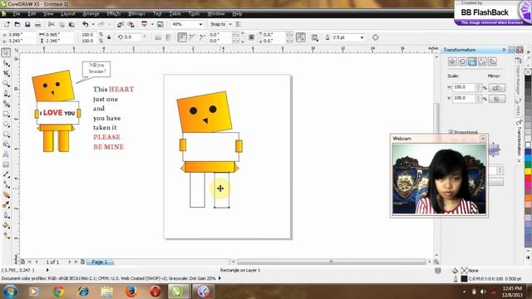532x299 pixels.
Task: Expand document color profiles arrow in status bar
Action: point(219,278)
